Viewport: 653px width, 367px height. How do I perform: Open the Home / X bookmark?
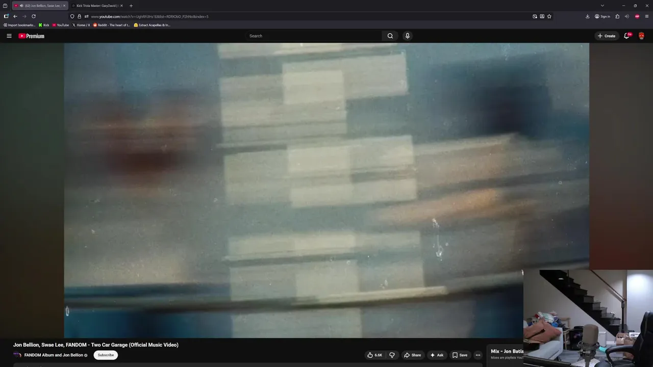(81, 25)
